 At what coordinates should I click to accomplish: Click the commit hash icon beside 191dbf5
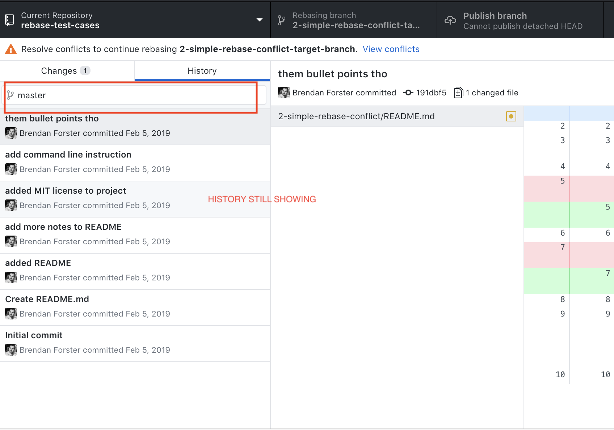click(408, 93)
